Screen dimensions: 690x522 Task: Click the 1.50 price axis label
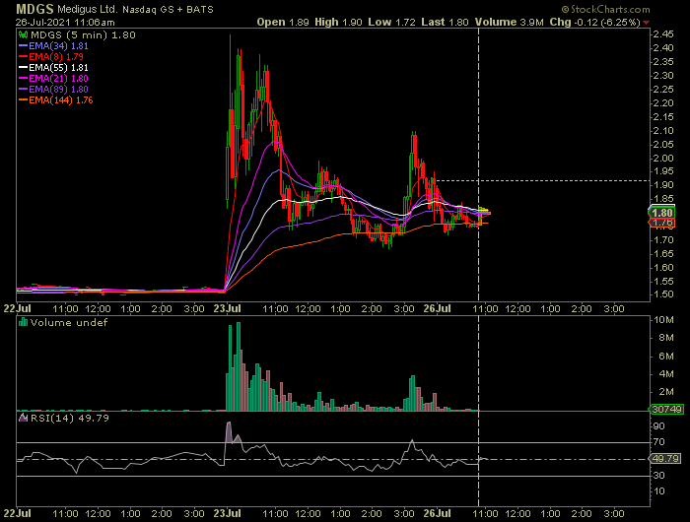[x=663, y=294]
